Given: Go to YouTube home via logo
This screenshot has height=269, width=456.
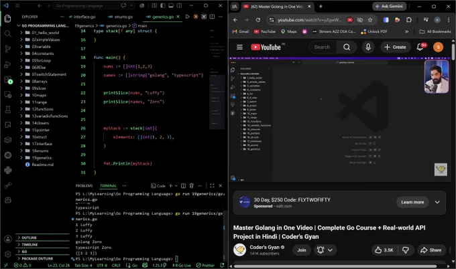Looking at the screenshot, I should click(x=268, y=47).
